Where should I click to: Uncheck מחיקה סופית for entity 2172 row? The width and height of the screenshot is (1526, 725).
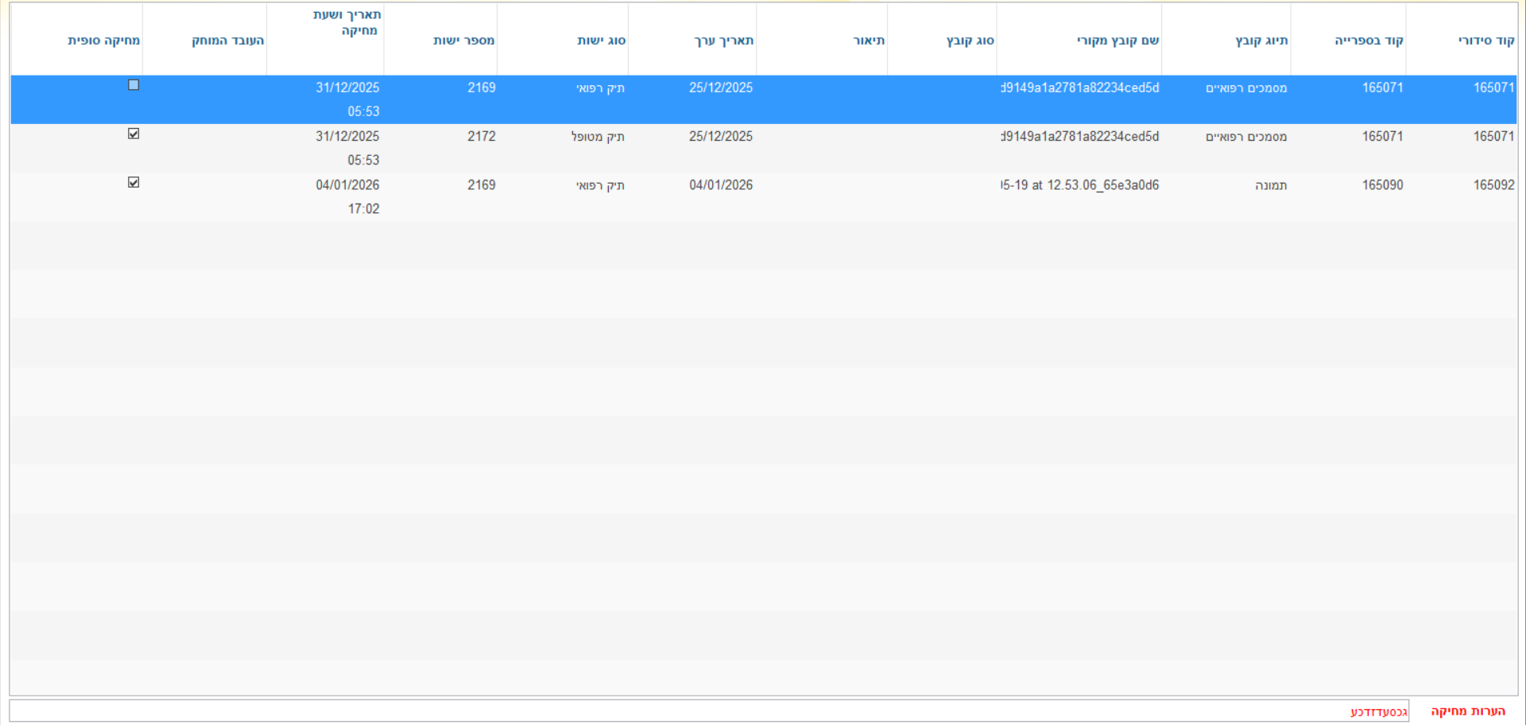tap(134, 134)
